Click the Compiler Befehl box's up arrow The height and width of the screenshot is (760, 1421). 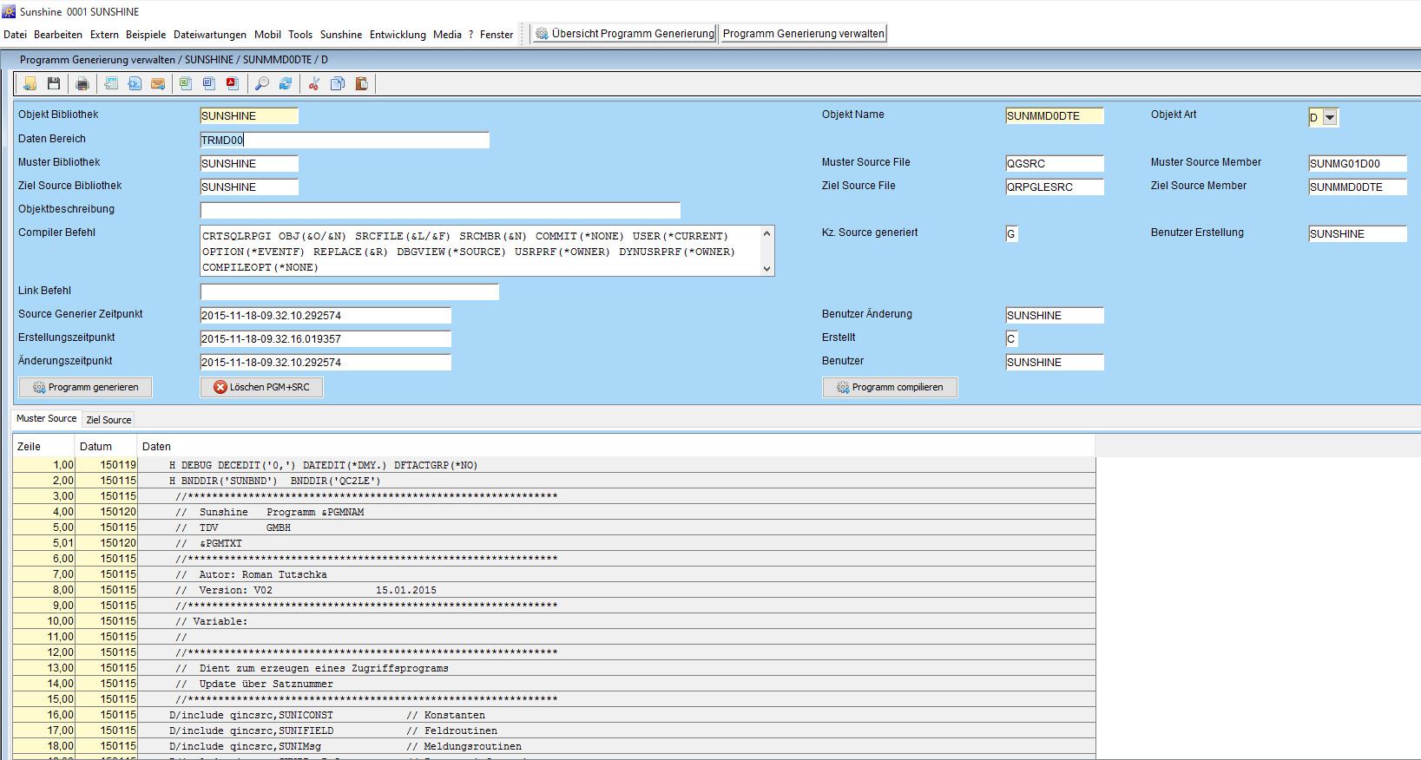[766, 233]
